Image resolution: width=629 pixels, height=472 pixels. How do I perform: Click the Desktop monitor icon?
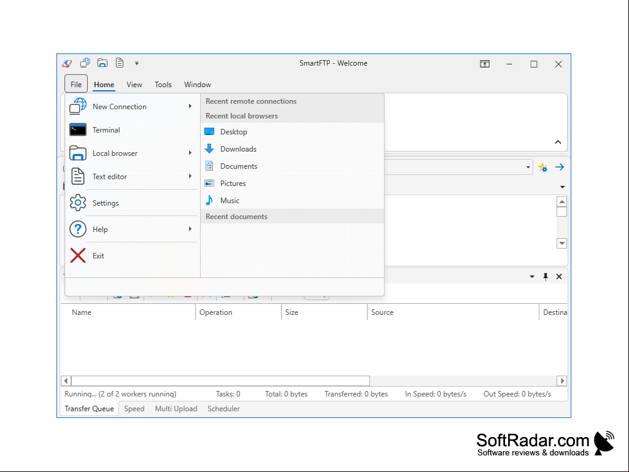coord(209,131)
